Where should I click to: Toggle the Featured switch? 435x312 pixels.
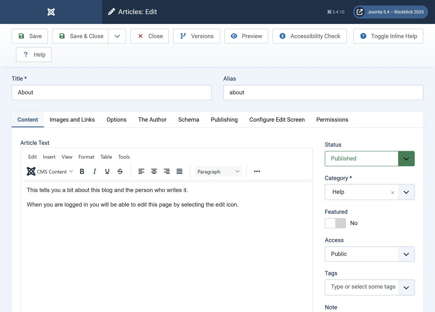tap(335, 223)
